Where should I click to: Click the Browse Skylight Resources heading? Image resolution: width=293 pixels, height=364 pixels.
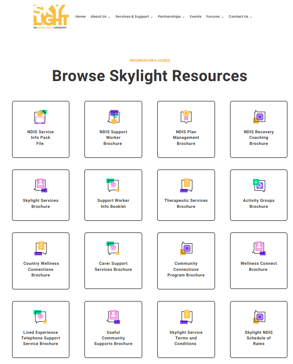click(x=150, y=76)
